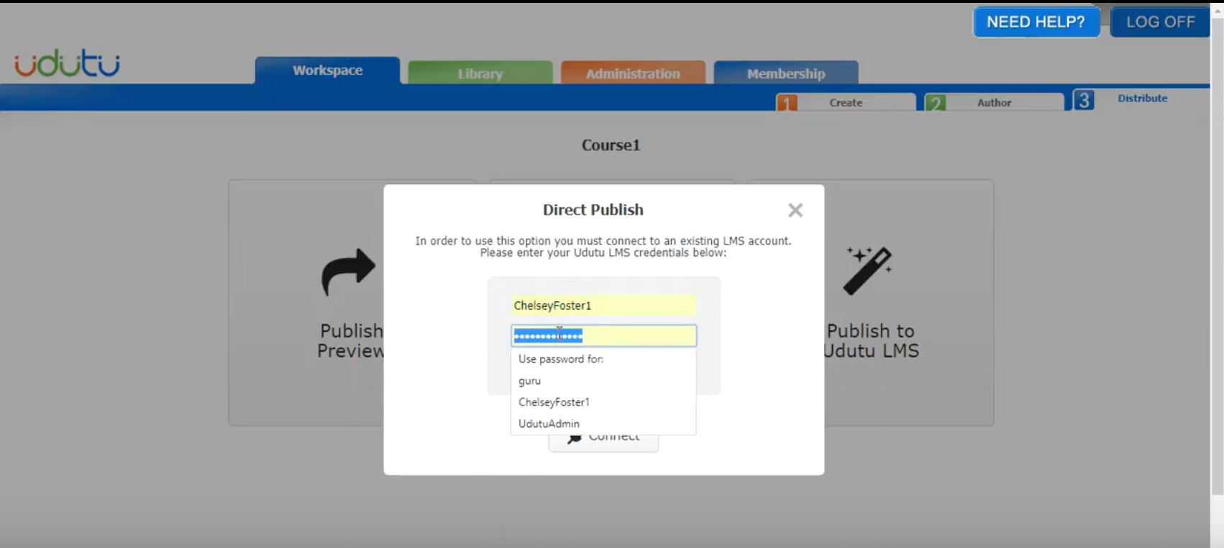
Task: Click the username field with ChelseyFoster1
Action: [x=603, y=306]
